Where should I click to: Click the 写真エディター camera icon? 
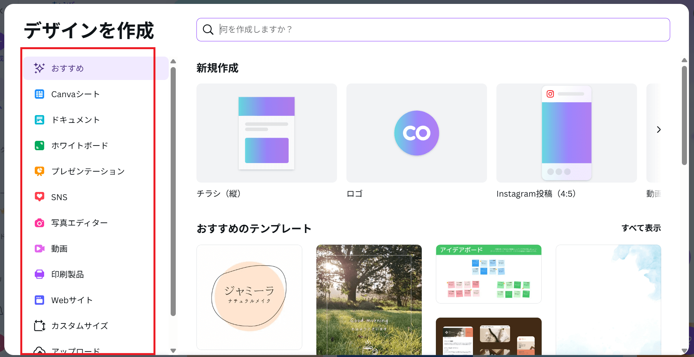coord(39,223)
